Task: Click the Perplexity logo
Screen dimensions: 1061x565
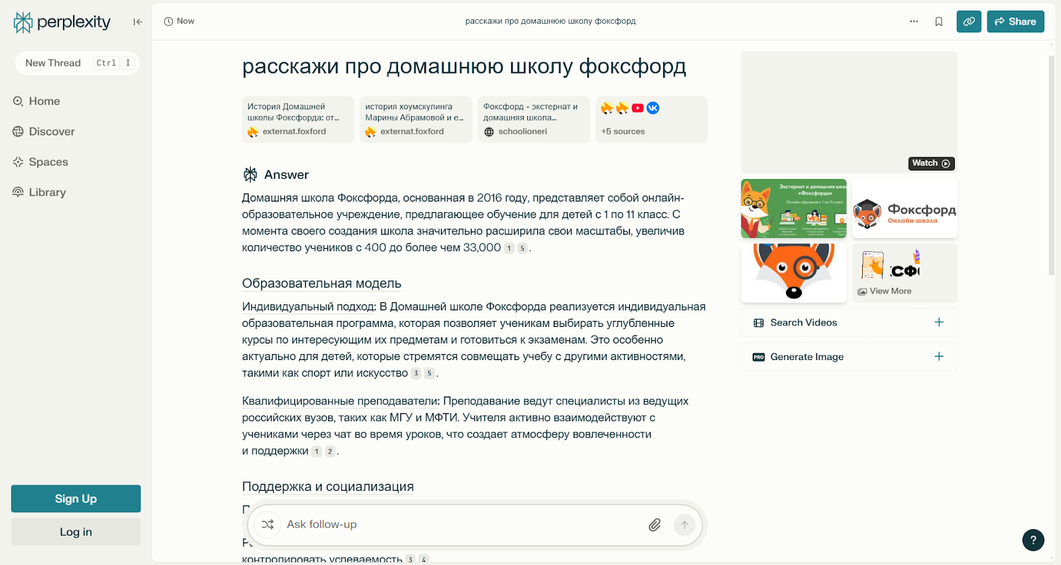Action: click(62, 22)
